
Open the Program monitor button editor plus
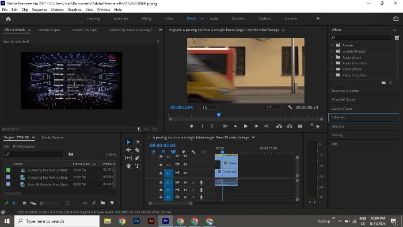(x=318, y=126)
